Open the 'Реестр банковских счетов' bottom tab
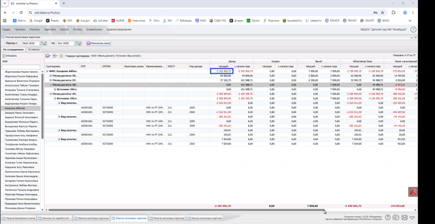This screenshot has width=435, height=224. click(19, 218)
